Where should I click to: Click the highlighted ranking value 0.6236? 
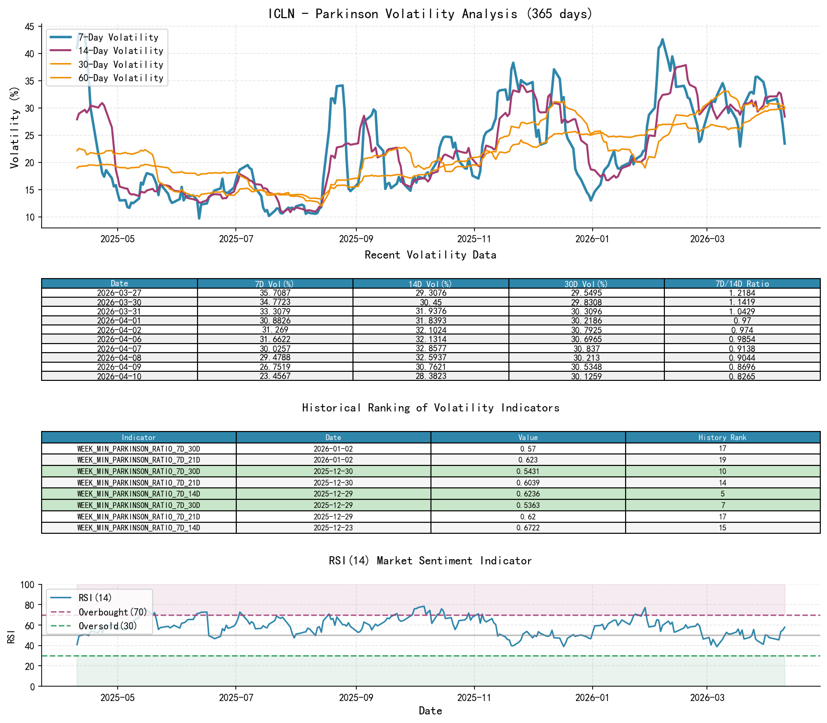point(528,494)
